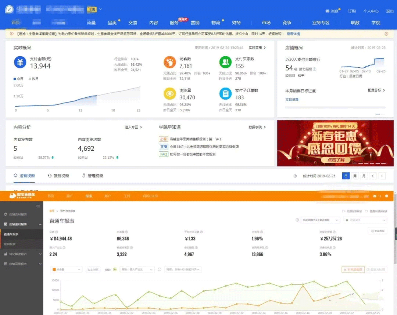The image size is (397, 315).
Task: Expand the 转化解读报表 sidebar section
Action: 21,254
